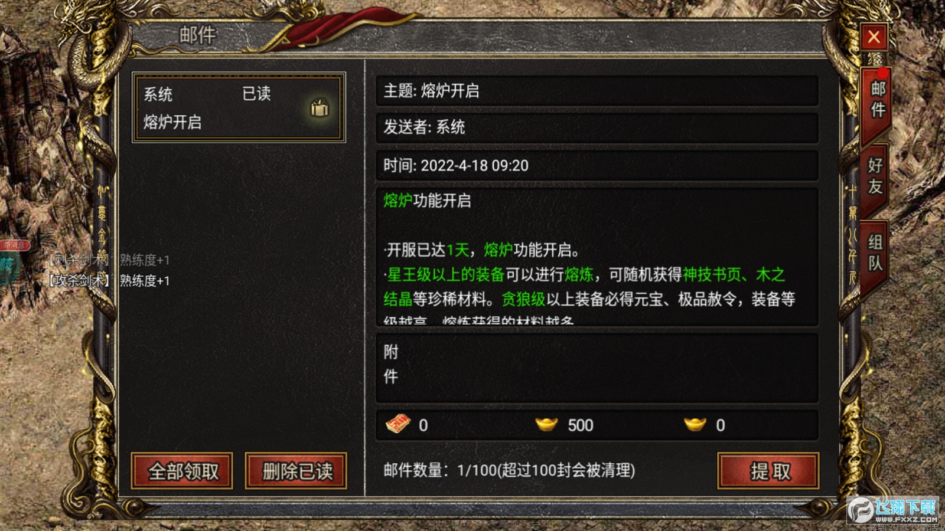Click the 发送者 sender field
Viewport: 945px width, 531px height.
point(597,127)
